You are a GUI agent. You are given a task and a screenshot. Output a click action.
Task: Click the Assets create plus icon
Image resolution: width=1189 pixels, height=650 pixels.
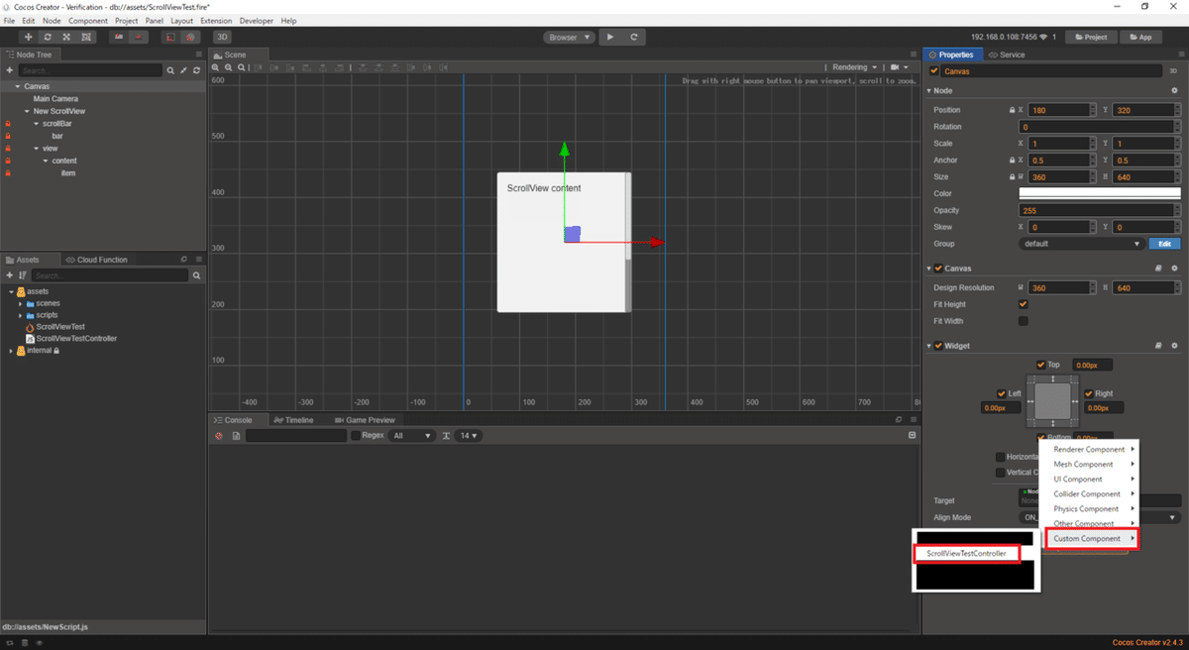pos(9,275)
